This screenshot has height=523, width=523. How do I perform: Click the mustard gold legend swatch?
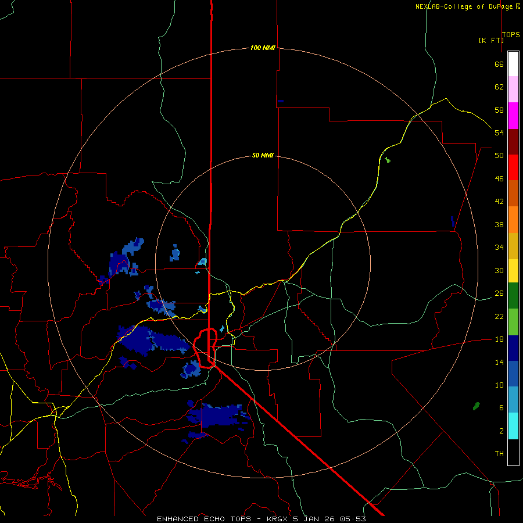513,246
